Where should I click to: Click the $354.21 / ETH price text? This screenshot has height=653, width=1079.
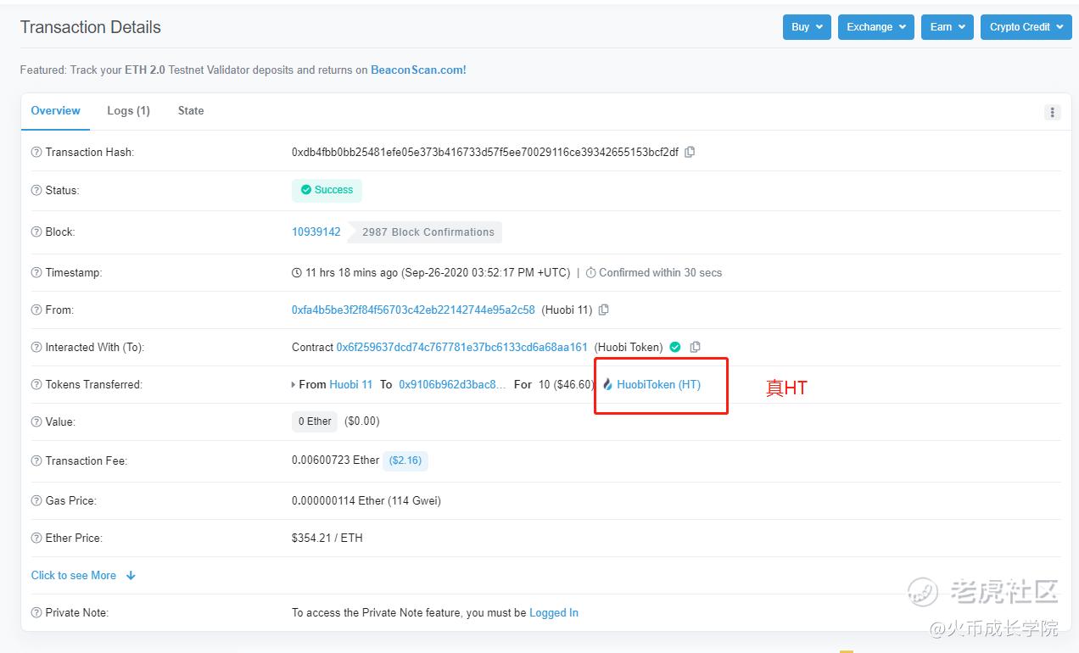[x=327, y=538]
